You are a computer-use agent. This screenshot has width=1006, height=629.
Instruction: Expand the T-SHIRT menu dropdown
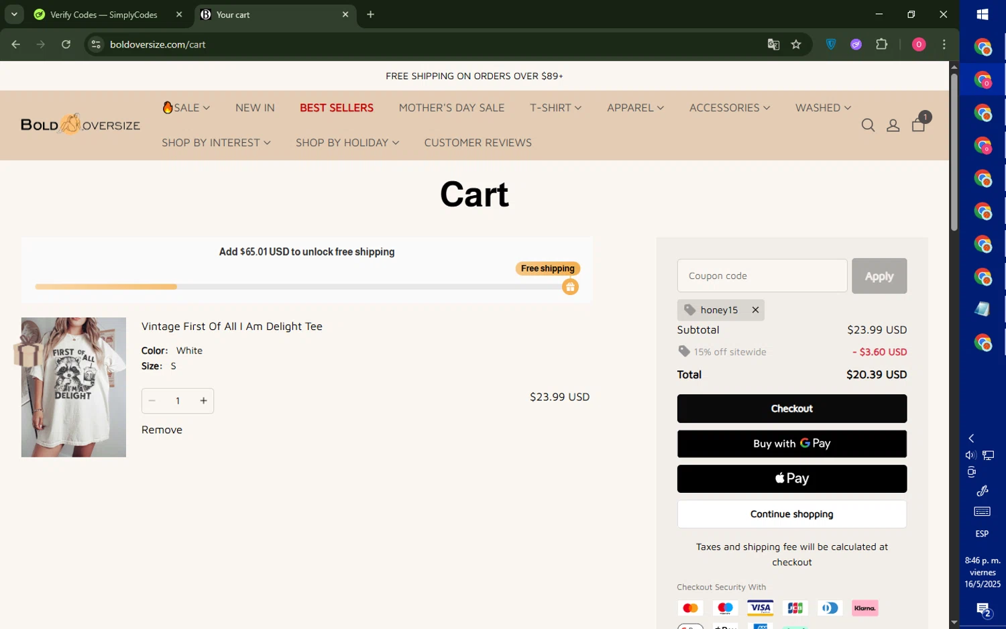[x=555, y=107]
